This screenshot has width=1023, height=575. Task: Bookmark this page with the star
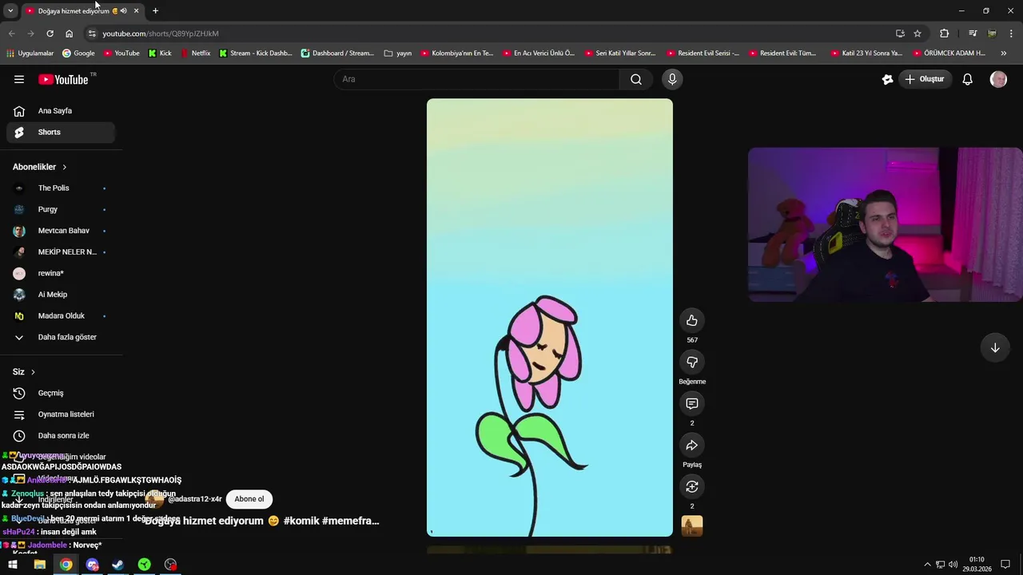918,34
